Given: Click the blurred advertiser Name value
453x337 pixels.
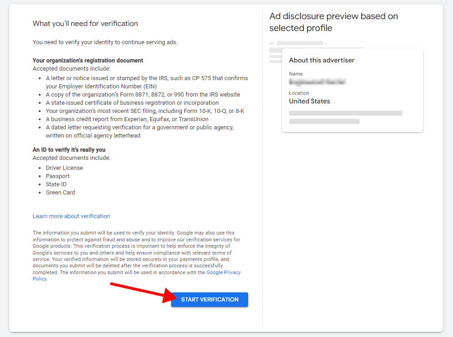Looking at the screenshot, I should pos(318,82).
